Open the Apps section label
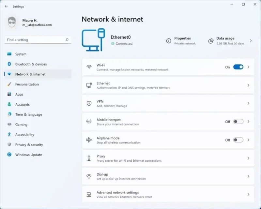The width and height of the screenshot is (261, 209). [x=19, y=94]
